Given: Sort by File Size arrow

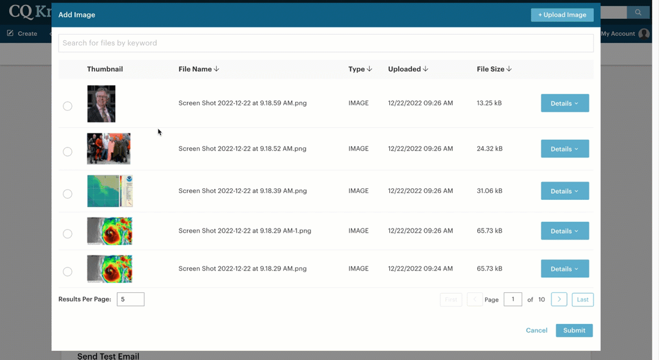Looking at the screenshot, I should pyautogui.click(x=509, y=69).
